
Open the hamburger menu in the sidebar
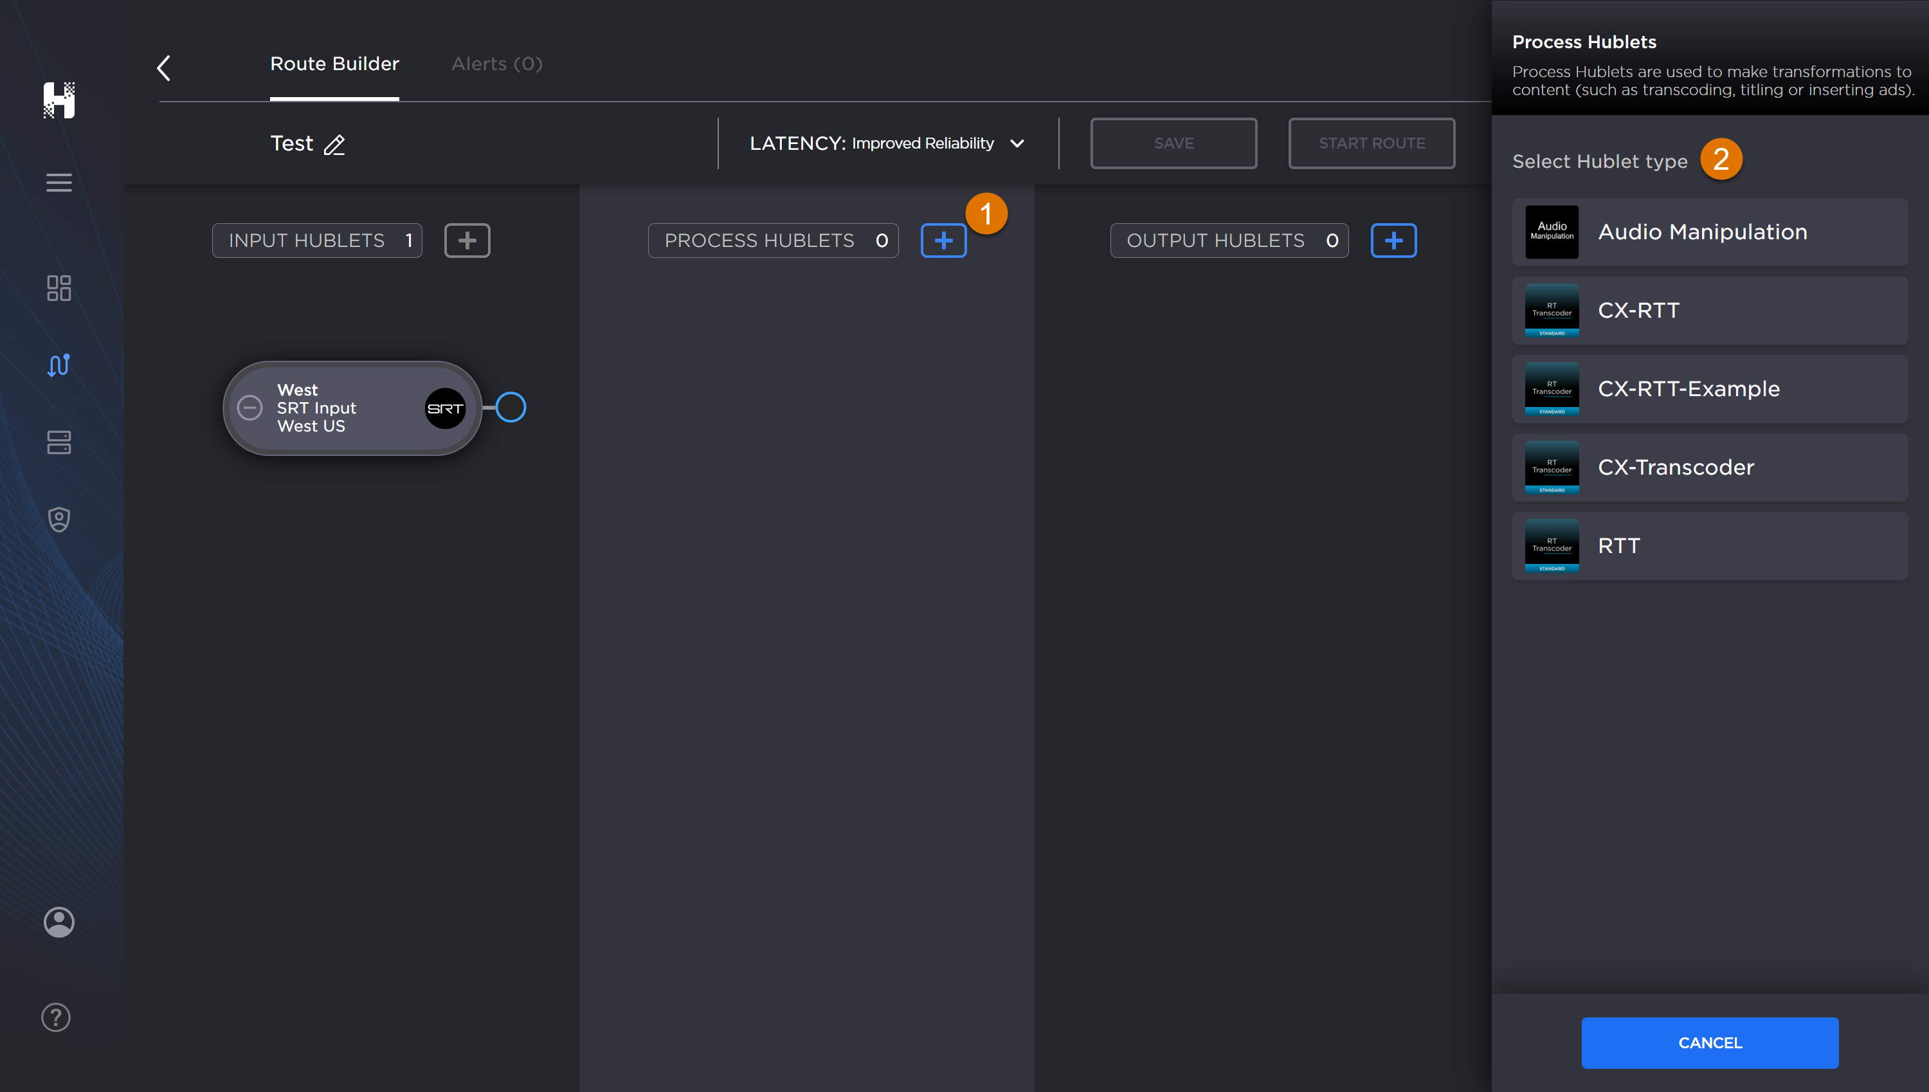59,182
